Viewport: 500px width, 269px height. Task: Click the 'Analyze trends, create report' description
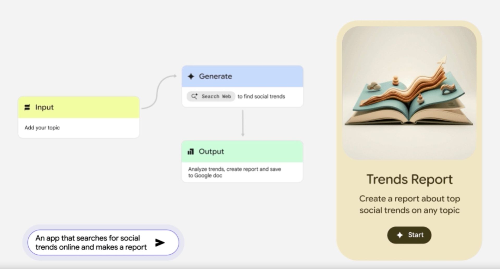click(234, 172)
